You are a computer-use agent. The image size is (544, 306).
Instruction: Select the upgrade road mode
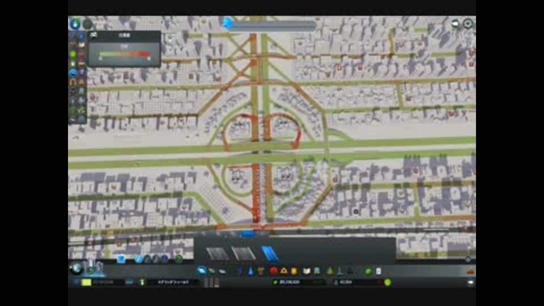tap(164, 259)
